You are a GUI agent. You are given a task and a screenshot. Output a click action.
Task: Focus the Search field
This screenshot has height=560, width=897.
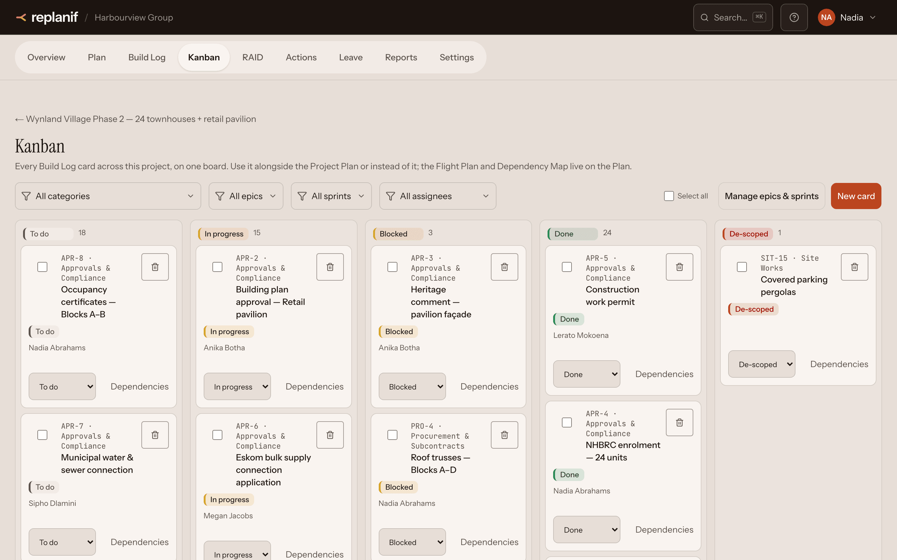733,17
